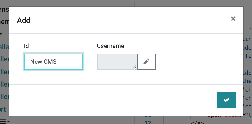Click the pencil edit icon beside Username

(x=146, y=62)
